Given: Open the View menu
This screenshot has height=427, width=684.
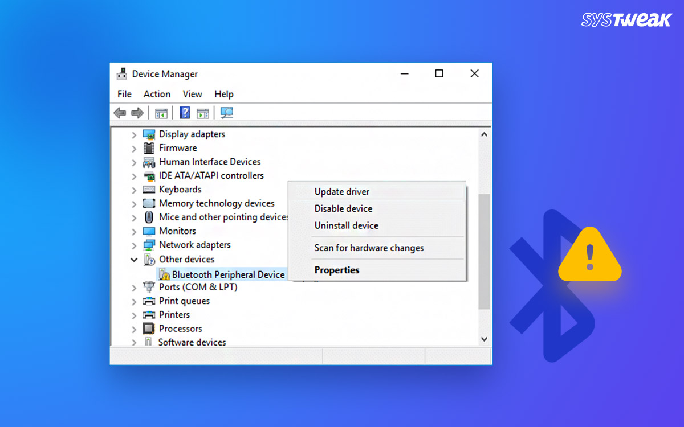Looking at the screenshot, I should pos(192,94).
